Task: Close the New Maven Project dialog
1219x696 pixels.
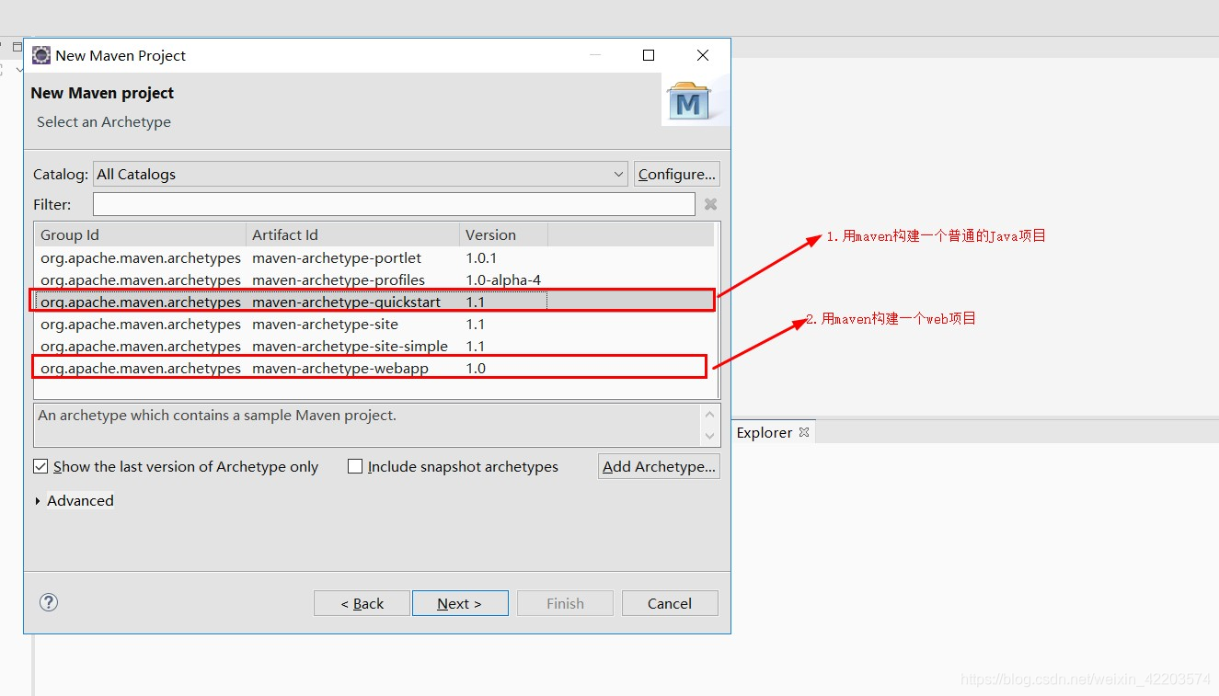Action: (x=703, y=55)
